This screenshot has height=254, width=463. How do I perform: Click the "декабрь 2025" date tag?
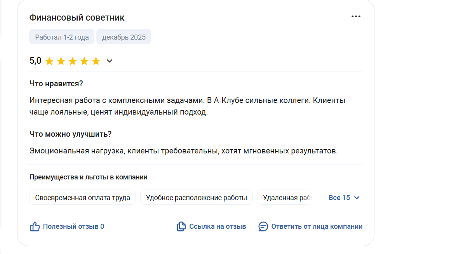tap(124, 37)
